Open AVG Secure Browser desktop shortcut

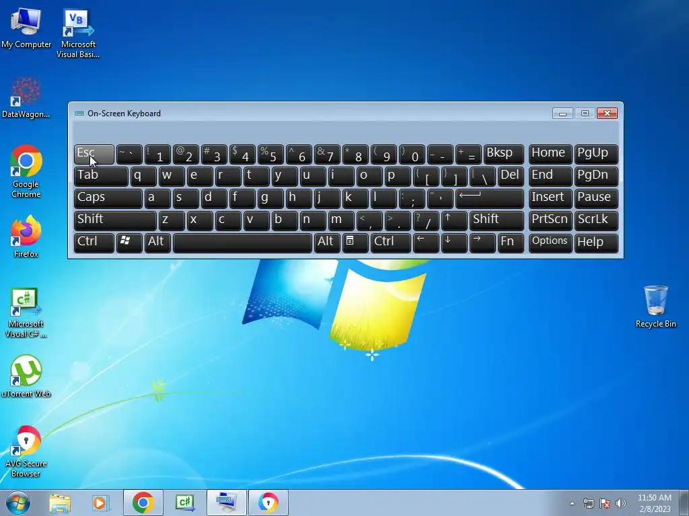(x=26, y=451)
